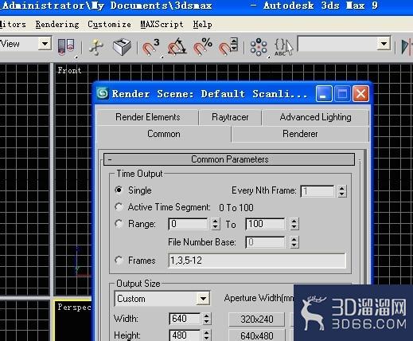Click the File Number Base field
This screenshot has height=341, width=413.
click(x=265, y=242)
